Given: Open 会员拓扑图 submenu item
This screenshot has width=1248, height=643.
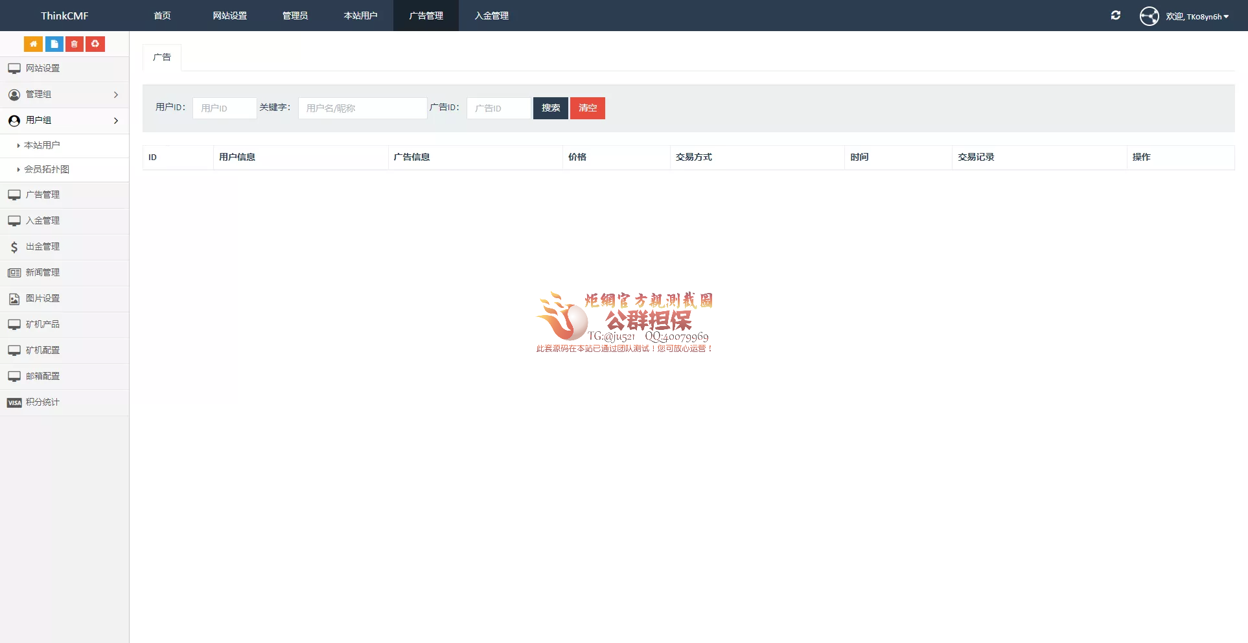Looking at the screenshot, I should tap(47, 170).
